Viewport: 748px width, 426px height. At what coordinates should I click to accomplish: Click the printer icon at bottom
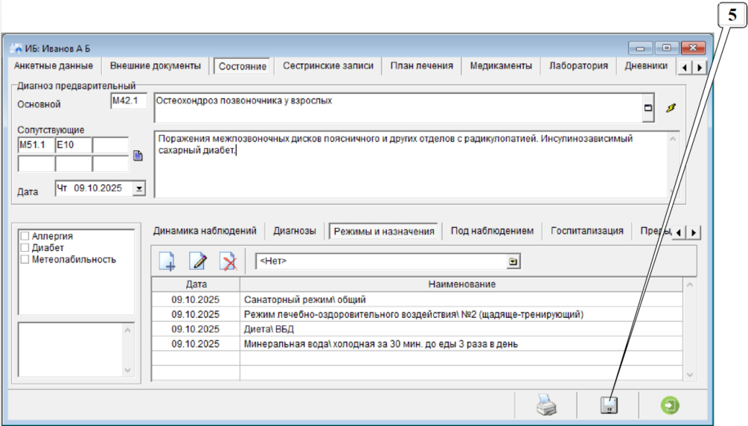click(546, 405)
